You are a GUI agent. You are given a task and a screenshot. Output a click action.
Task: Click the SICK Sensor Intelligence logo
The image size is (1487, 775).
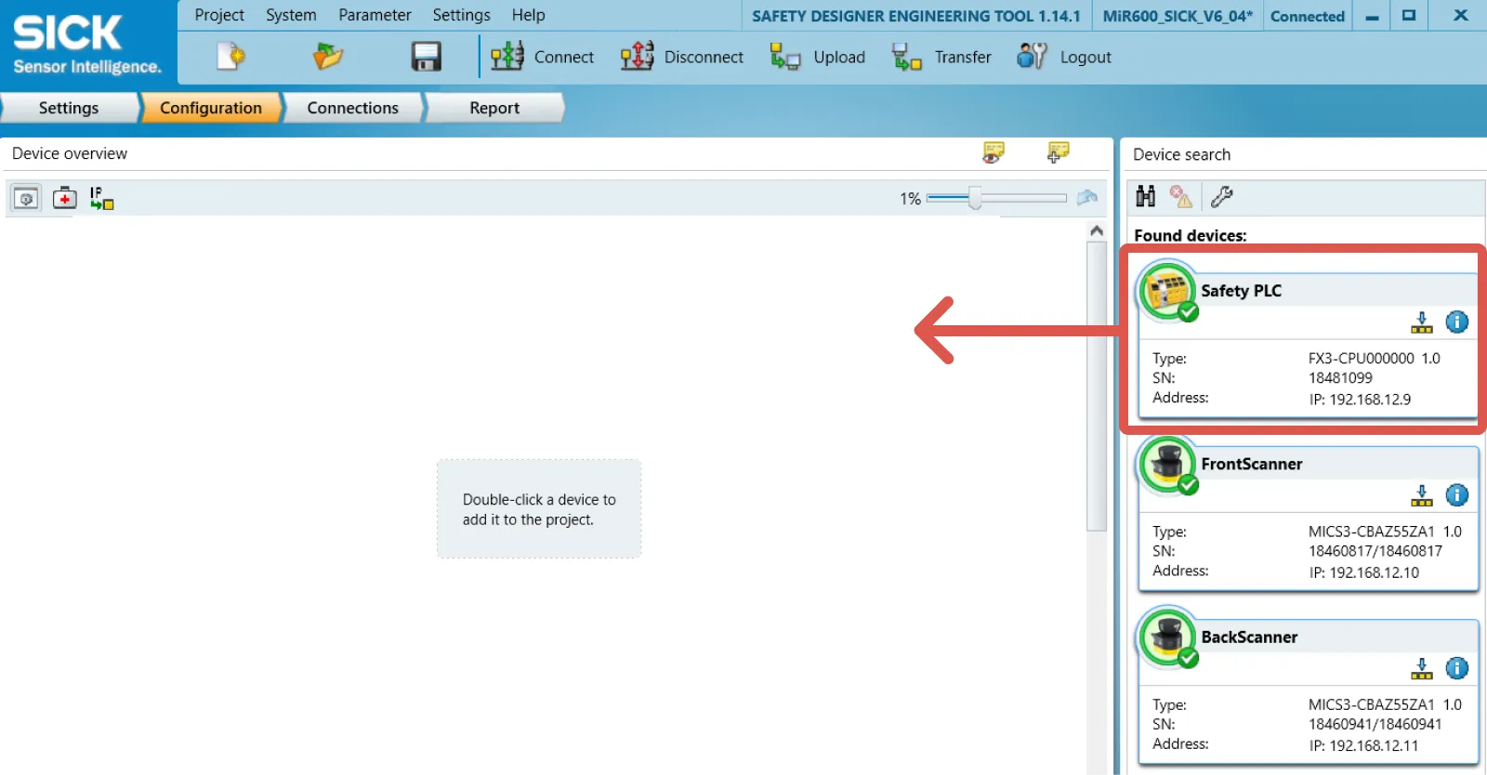point(87,44)
